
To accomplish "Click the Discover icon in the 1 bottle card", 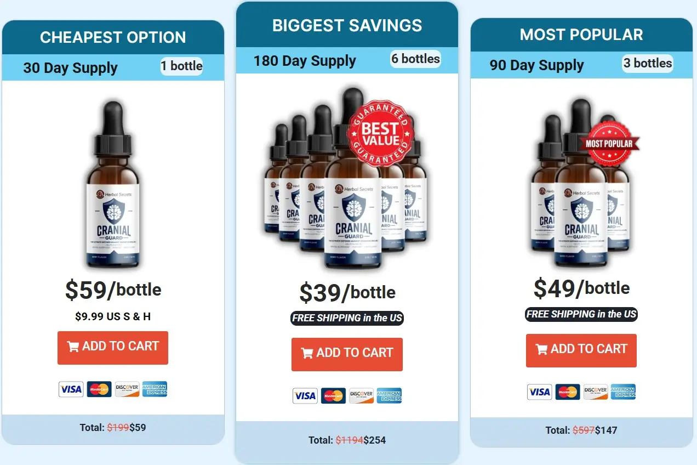I will 127,389.
